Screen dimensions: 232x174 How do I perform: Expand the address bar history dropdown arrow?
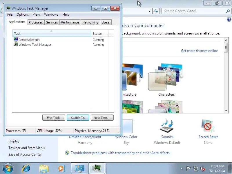[x=149, y=11]
